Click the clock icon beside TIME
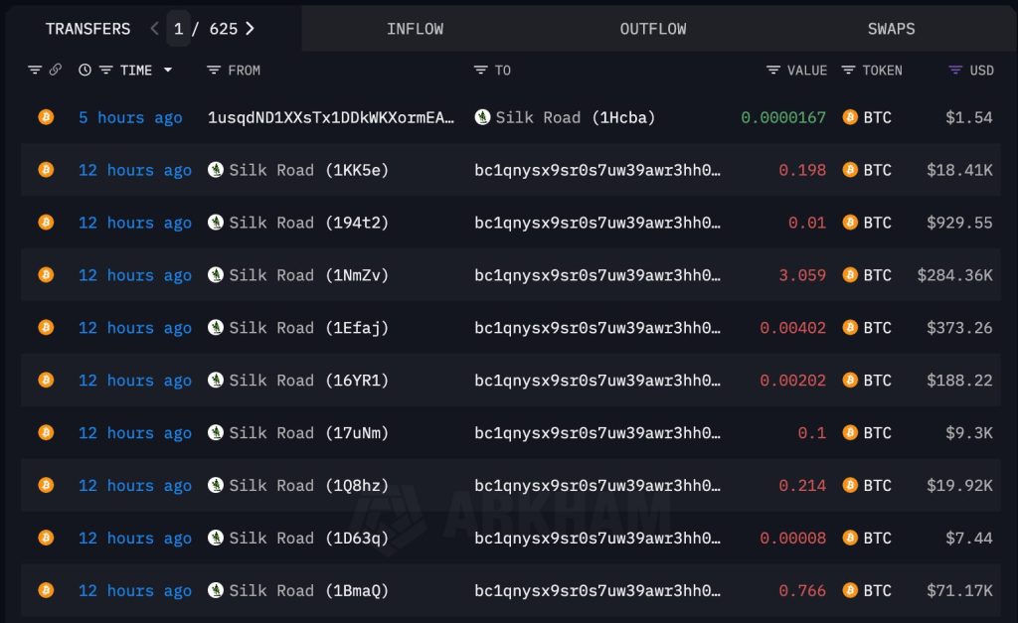1018x623 pixels. 84,70
